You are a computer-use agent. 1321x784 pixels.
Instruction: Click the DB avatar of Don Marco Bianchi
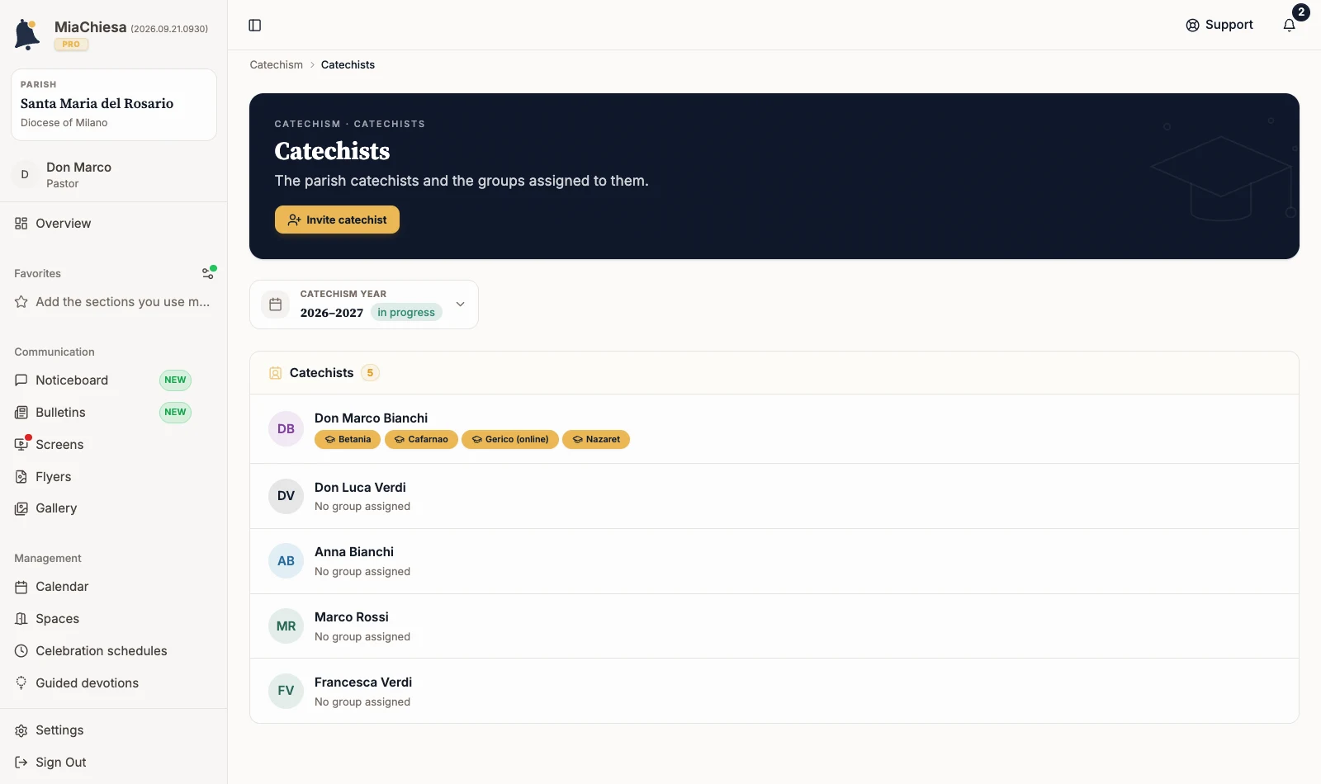[286, 429]
